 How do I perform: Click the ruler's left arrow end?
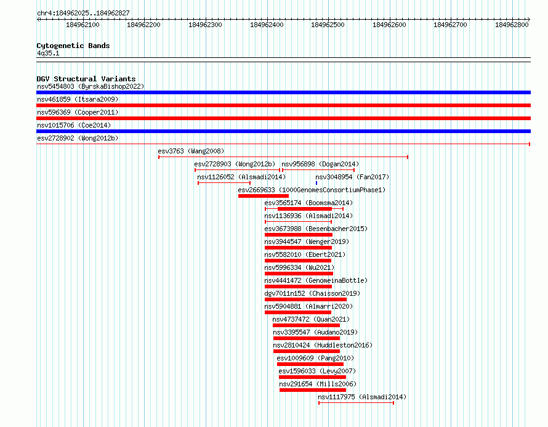[38, 20]
